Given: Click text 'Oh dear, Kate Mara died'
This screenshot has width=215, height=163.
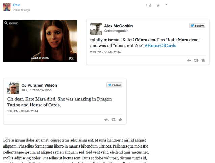Looking at the screenshot, I should 32,99.
